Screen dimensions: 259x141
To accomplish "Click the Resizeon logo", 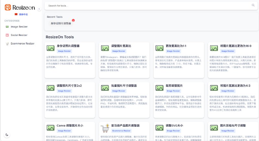I will pos(20,7).
